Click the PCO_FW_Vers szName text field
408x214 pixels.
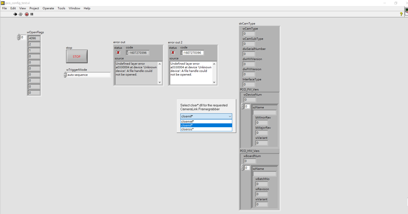265,112
